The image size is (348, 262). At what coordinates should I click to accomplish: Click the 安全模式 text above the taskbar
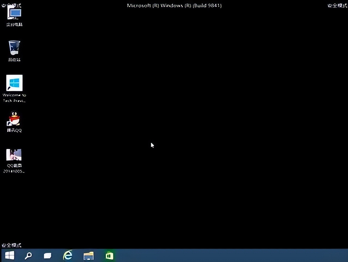[11, 245]
